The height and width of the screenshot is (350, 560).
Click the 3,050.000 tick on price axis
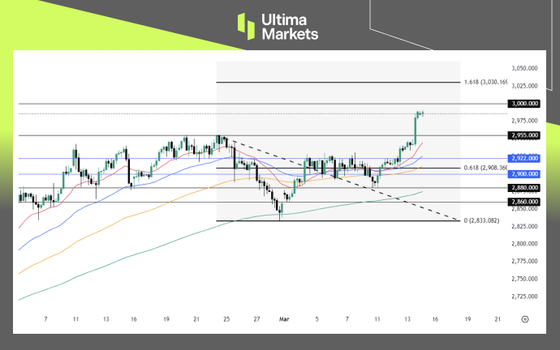click(x=526, y=69)
